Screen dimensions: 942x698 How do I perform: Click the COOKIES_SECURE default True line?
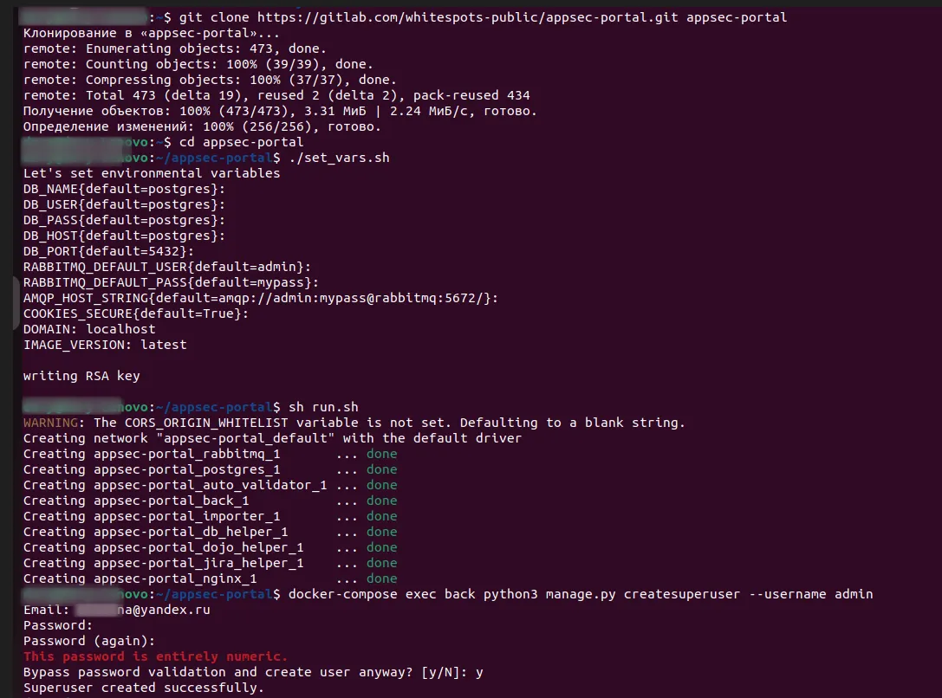point(136,313)
